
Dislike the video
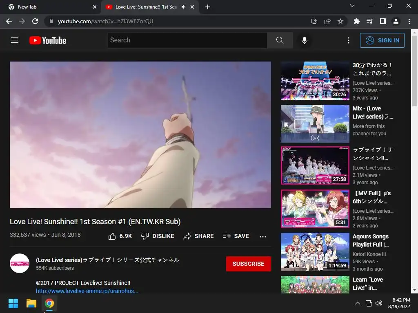coord(158,236)
